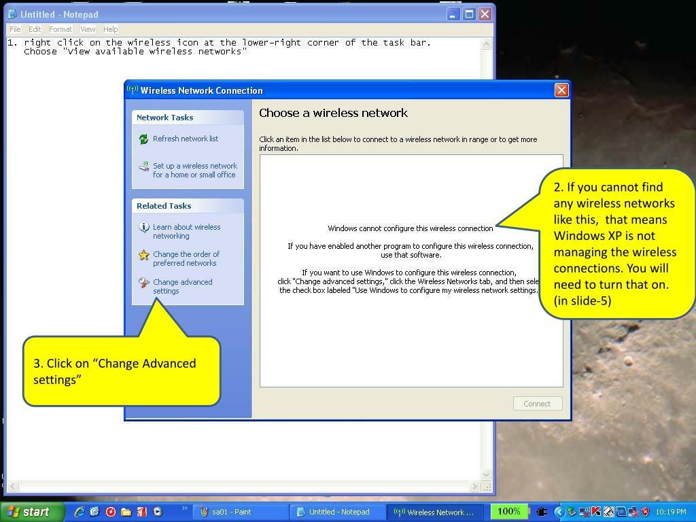The image size is (696, 522).
Task: Click the Connect button
Action: pos(538,404)
